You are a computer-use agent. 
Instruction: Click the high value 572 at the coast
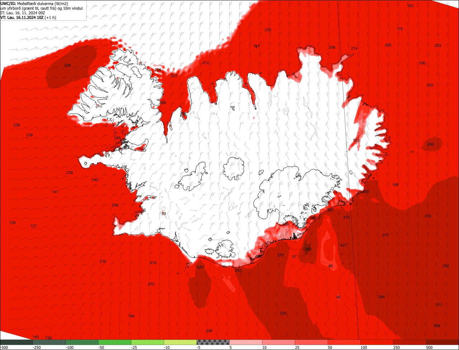point(330,210)
